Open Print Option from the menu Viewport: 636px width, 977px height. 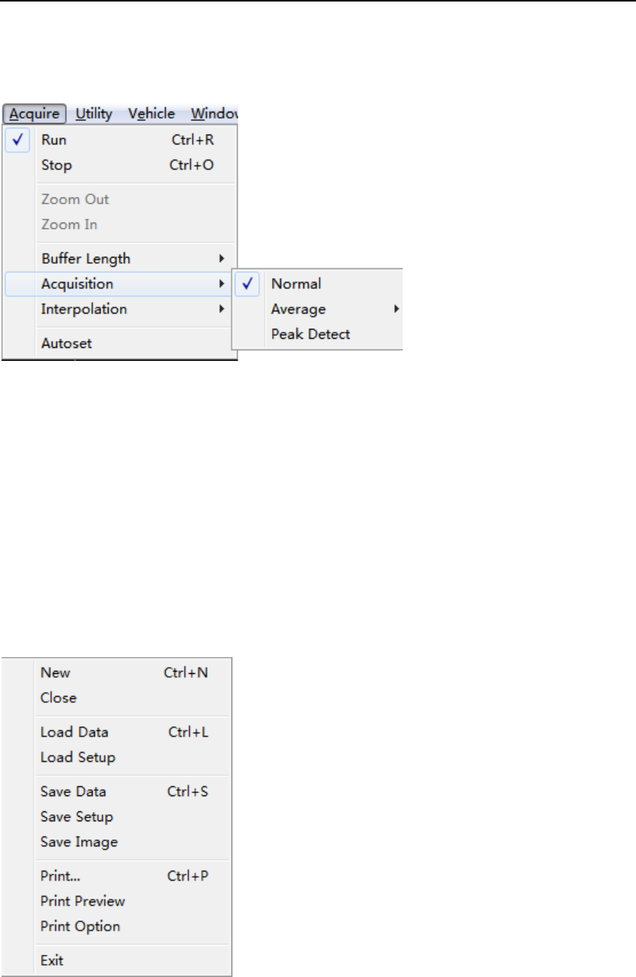click(x=118, y=926)
